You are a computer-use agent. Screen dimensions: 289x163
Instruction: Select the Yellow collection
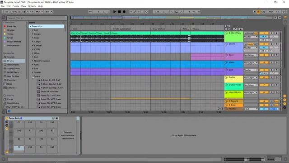pyautogui.click(x=10, y=34)
